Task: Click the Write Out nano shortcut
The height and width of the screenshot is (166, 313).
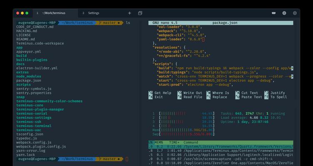Action: click(190, 93)
